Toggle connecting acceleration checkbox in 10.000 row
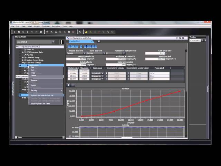221x166 pixels. pos(128,73)
